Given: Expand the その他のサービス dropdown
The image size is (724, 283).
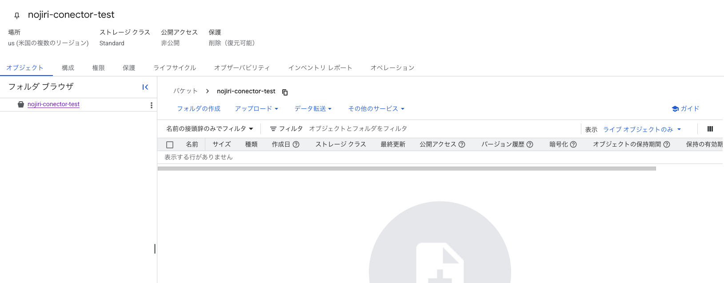Looking at the screenshot, I should point(376,109).
